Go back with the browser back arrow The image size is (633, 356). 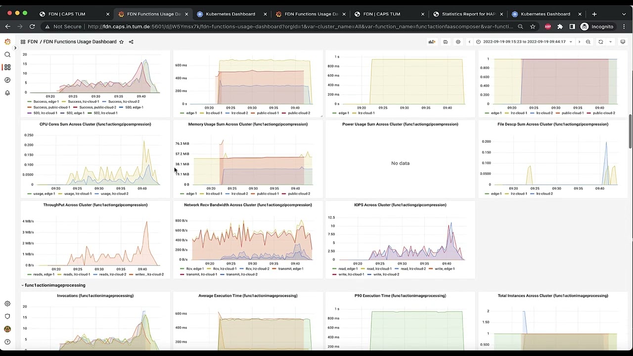[x=7, y=27]
